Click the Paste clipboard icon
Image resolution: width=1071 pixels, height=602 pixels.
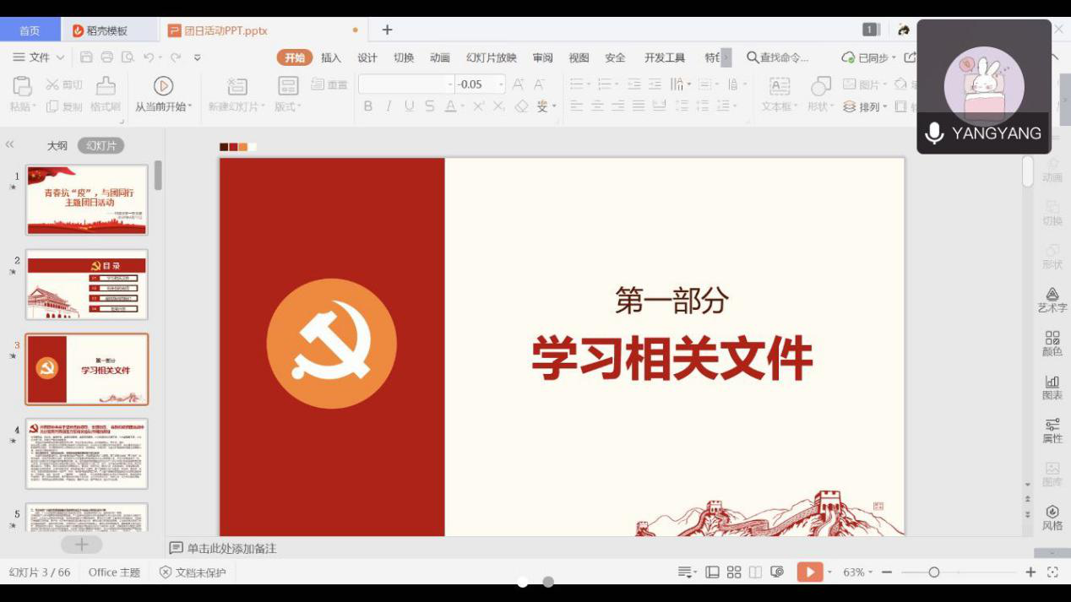pos(22,86)
